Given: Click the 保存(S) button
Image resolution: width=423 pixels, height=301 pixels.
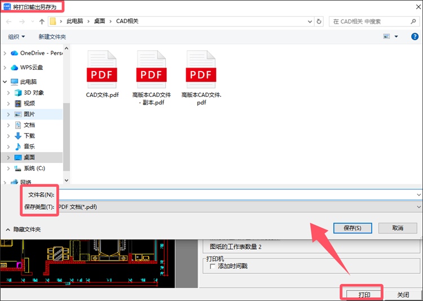Looking at the screenshot, I should coord(356,228).
